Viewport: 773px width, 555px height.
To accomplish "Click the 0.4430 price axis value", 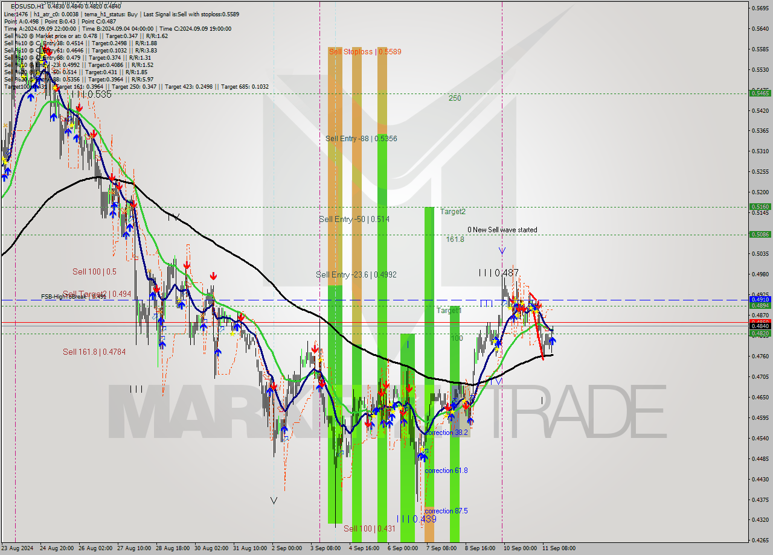I will 760,479.
